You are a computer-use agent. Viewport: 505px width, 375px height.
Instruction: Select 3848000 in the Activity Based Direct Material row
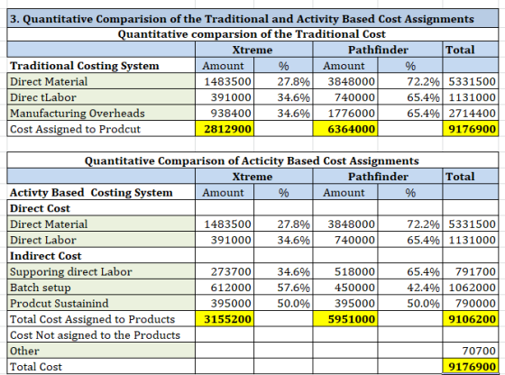(344, 224)
